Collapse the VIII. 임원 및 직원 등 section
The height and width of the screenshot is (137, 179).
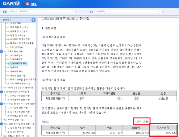pyautogui.click(x=2, y=124)
